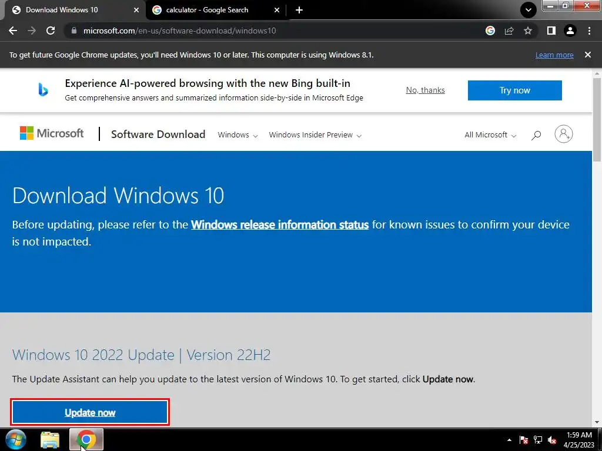
Task: Open the clock showing 1:59 AM
Action: [579, 440]
